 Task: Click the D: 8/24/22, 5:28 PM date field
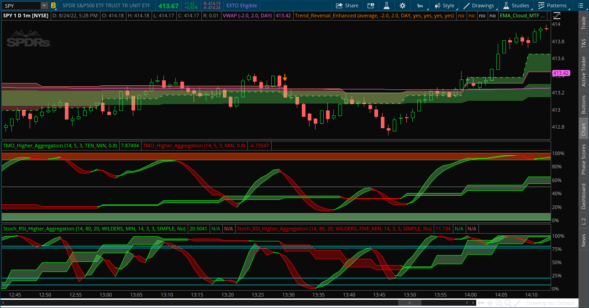(x=75, y=16)
